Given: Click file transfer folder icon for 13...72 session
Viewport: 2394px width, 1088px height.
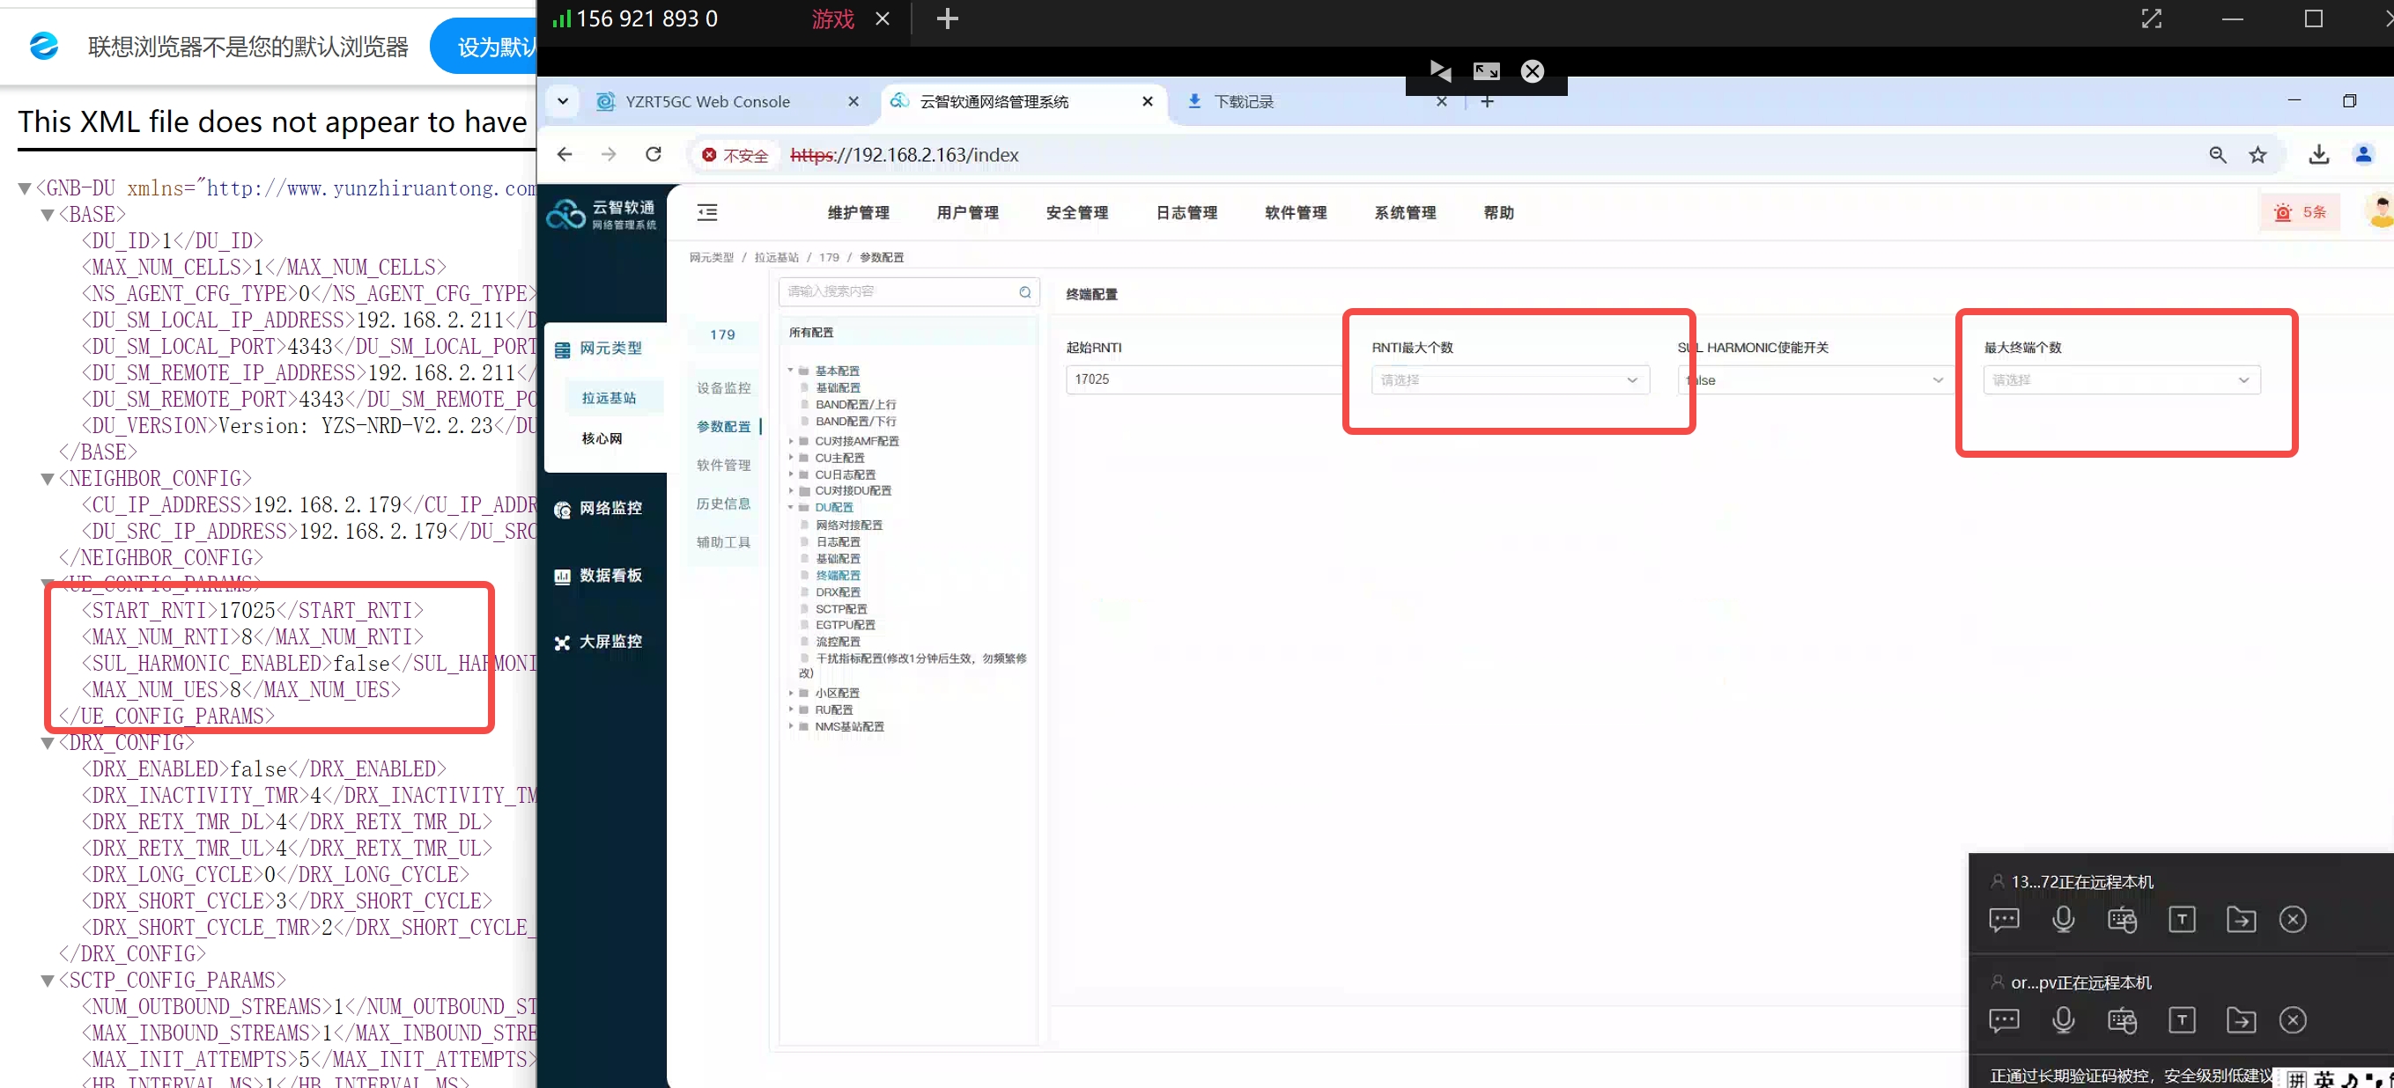Looking at the screenshot, I should pos(2241,920).
